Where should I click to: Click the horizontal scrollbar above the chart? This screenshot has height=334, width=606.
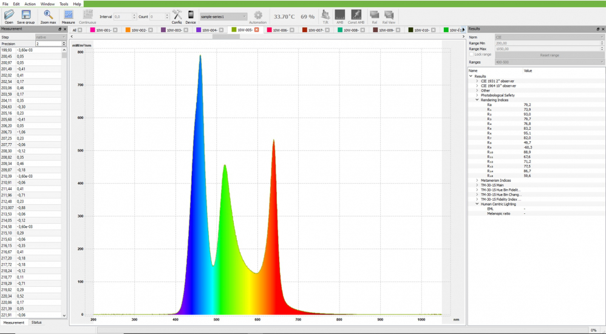click(226, 36)
